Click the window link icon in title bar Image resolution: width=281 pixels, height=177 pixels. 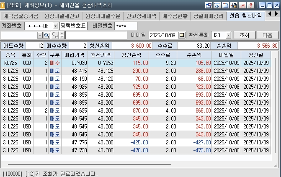(209, 5)
